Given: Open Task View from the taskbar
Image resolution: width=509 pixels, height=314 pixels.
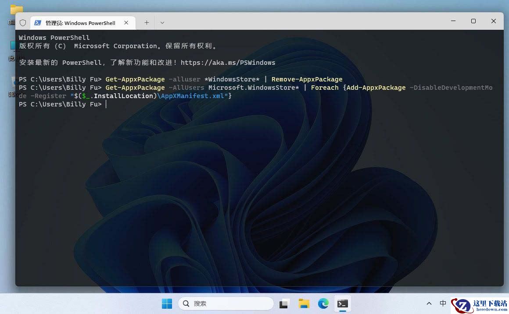Looking at the screenshot, I should click(x=284, y=303).
